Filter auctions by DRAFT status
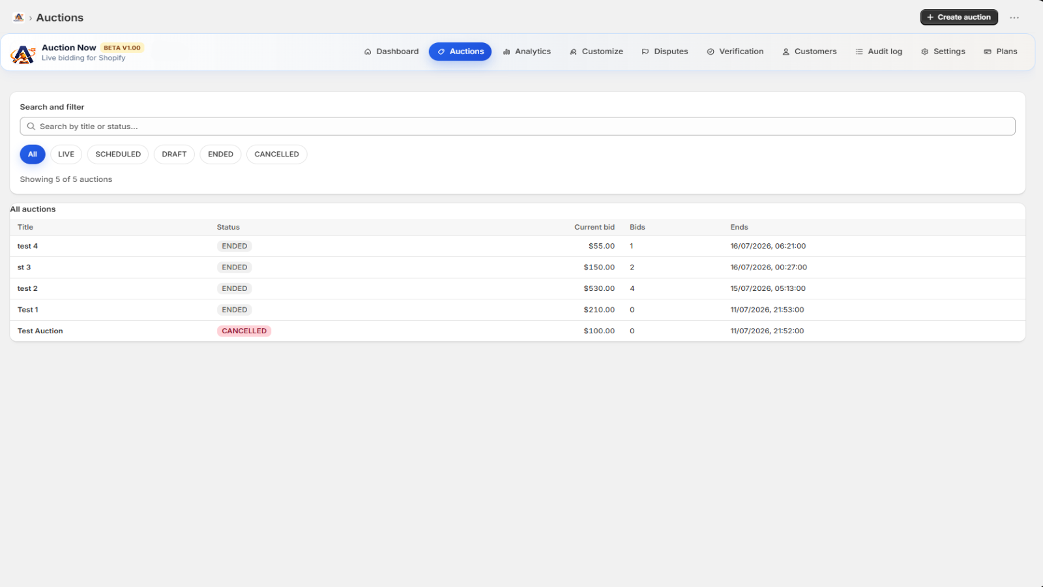 click(x=174, y=155)
